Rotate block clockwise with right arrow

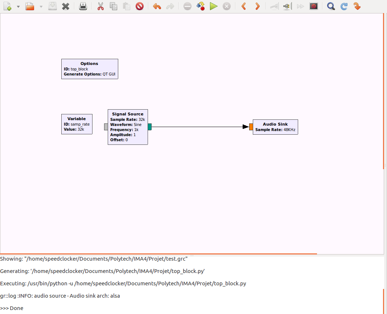click(x=257, y=6)
